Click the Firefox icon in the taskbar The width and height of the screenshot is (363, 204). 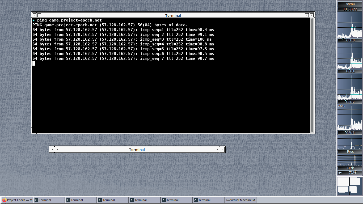pyautogui.click(x=4, y=200)
